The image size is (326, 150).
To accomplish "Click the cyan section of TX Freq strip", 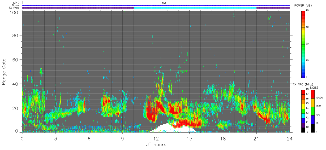I will pyautogui.click(x=195, y=8).
